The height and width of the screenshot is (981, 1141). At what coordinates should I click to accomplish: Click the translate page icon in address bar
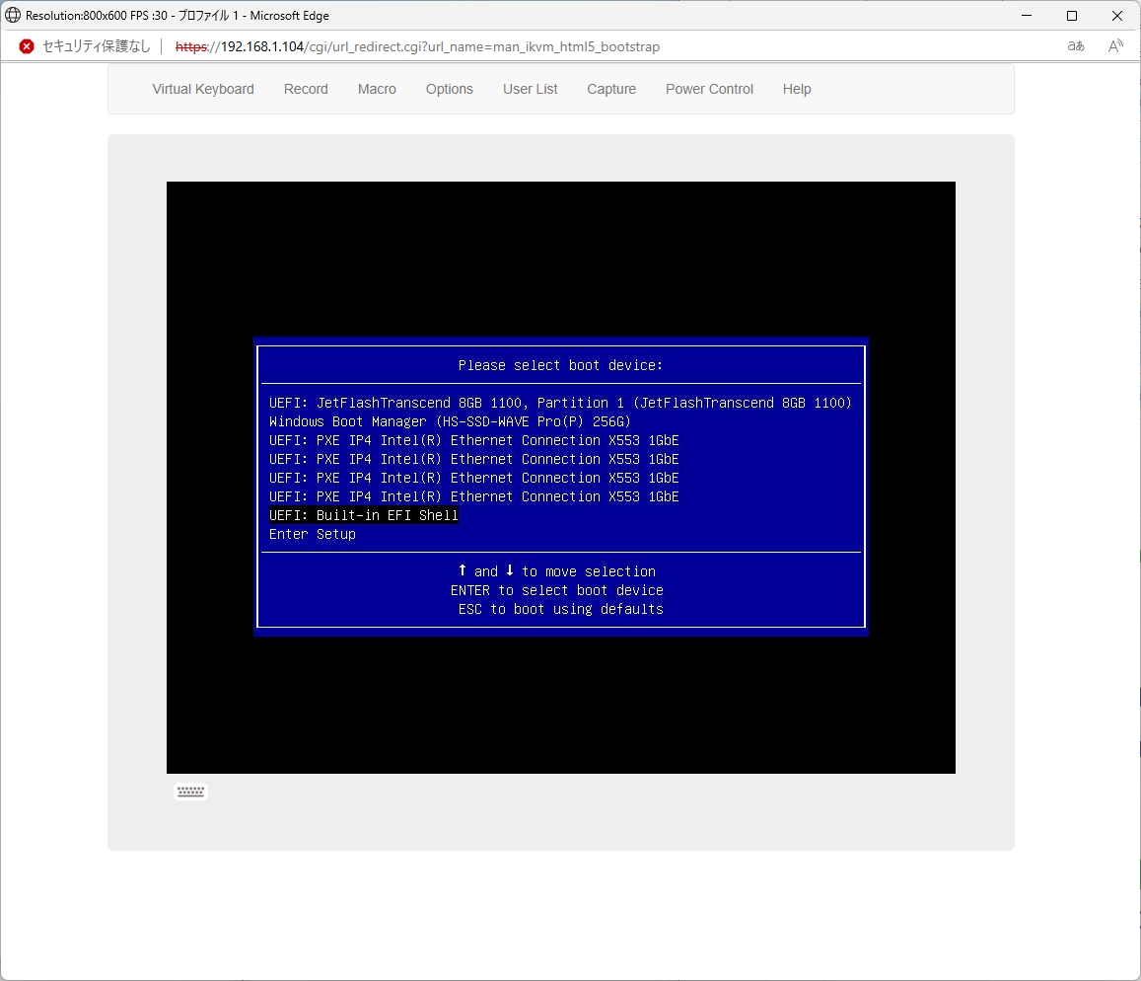[x=1076, y=46]
